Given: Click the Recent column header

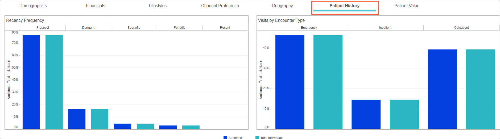Looking at the screenshot, I should point(225,28).
